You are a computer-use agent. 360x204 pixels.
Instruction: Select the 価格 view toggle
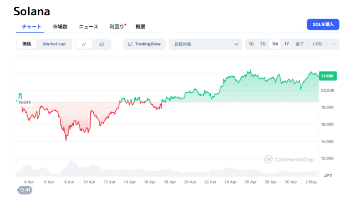click(27, 44)
